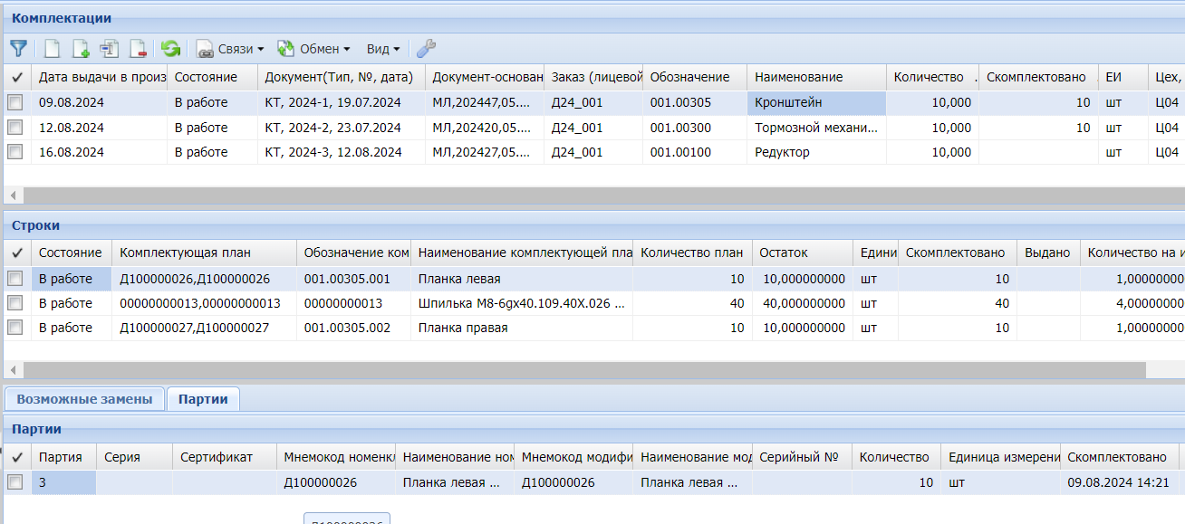1185x524 pixels.
Task: Select the Партии tab
Action: (x=203, y=399)
